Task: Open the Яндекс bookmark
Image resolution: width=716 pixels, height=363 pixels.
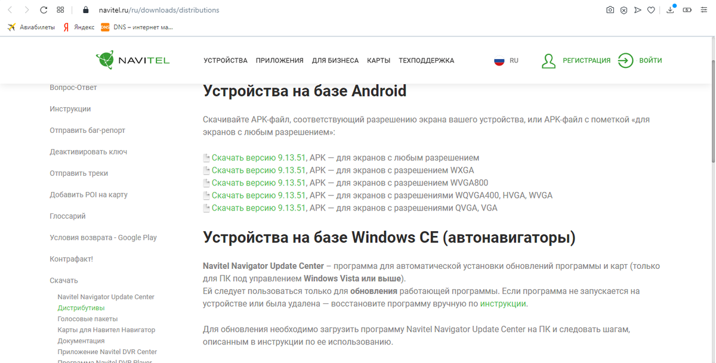Action: pyautogui.click(x=79, y=27)
